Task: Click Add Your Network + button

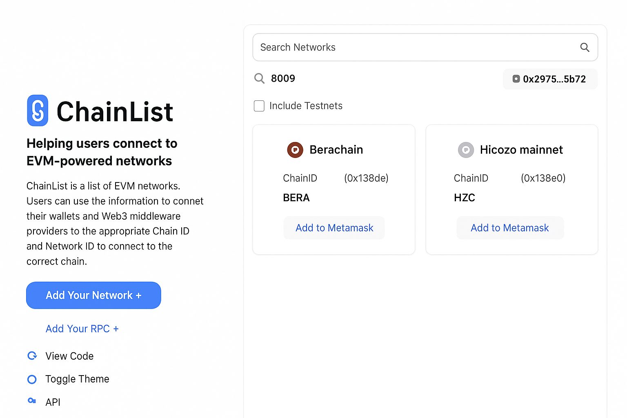Action: click(x=93, y=295)
